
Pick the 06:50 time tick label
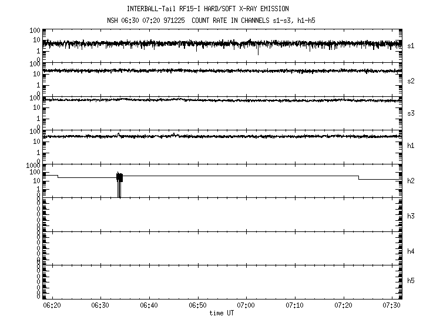tap(198, 306)
